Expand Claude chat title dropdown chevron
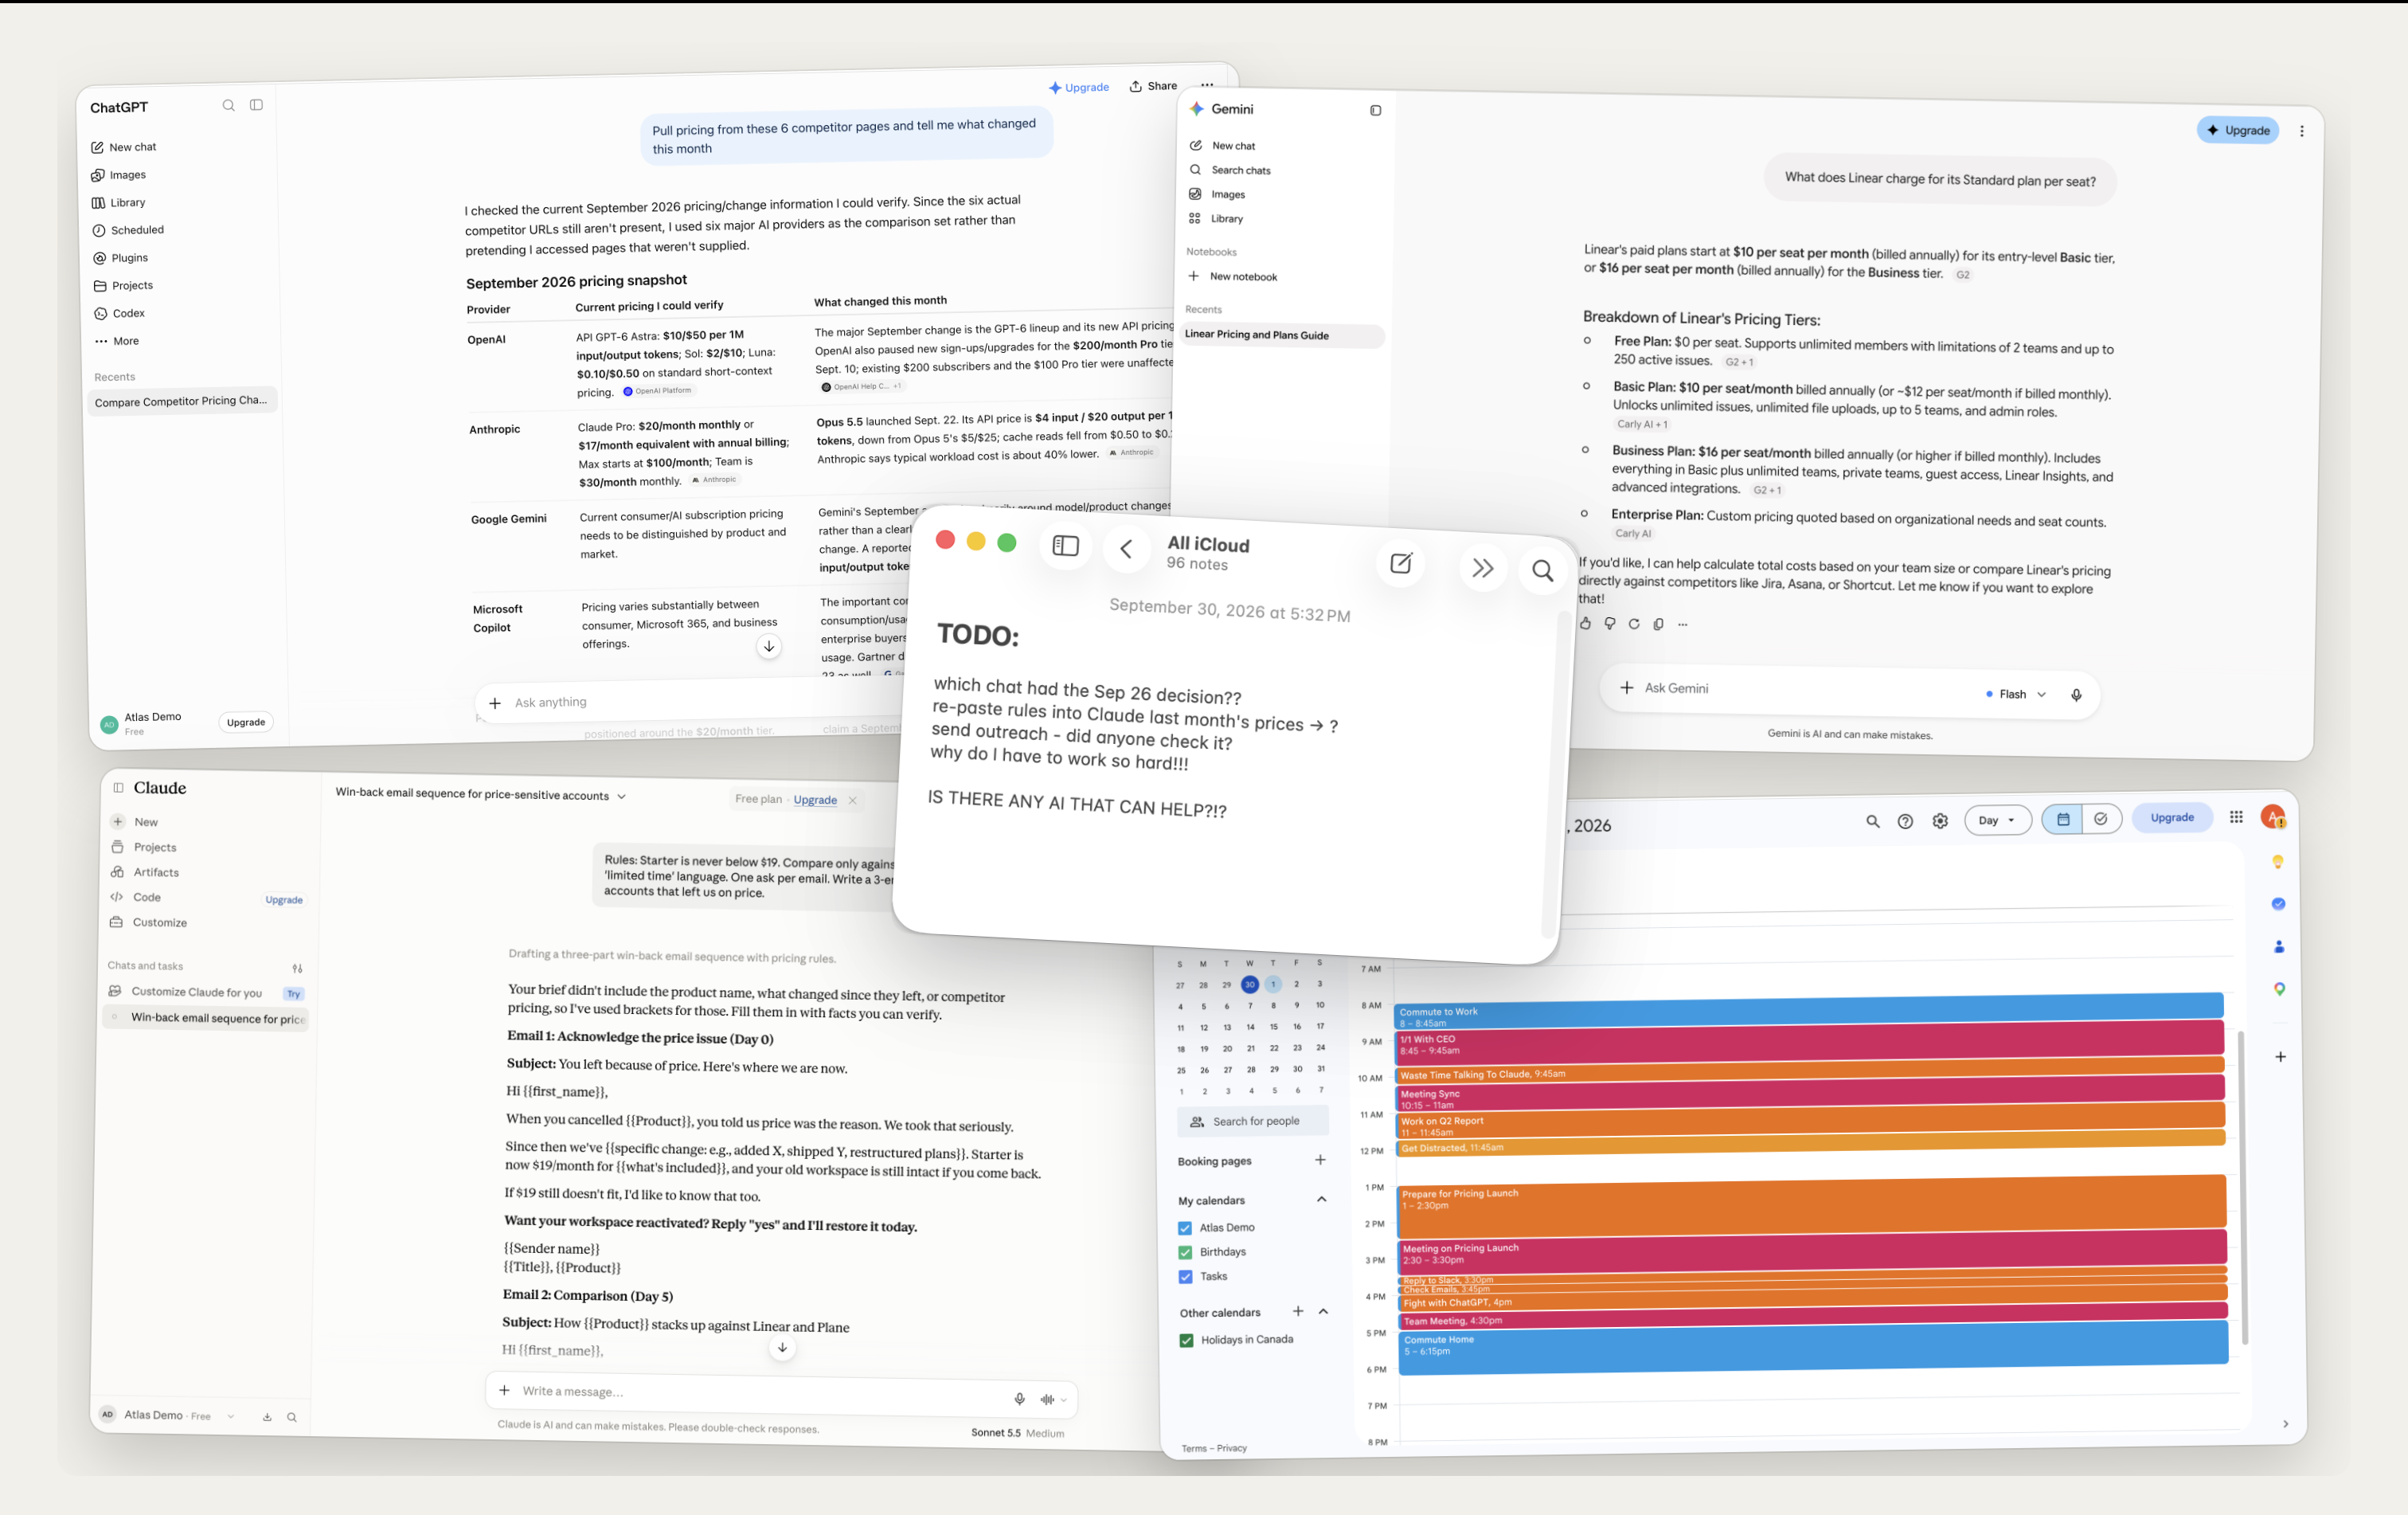2408x1515 pixels. point(621,797)
